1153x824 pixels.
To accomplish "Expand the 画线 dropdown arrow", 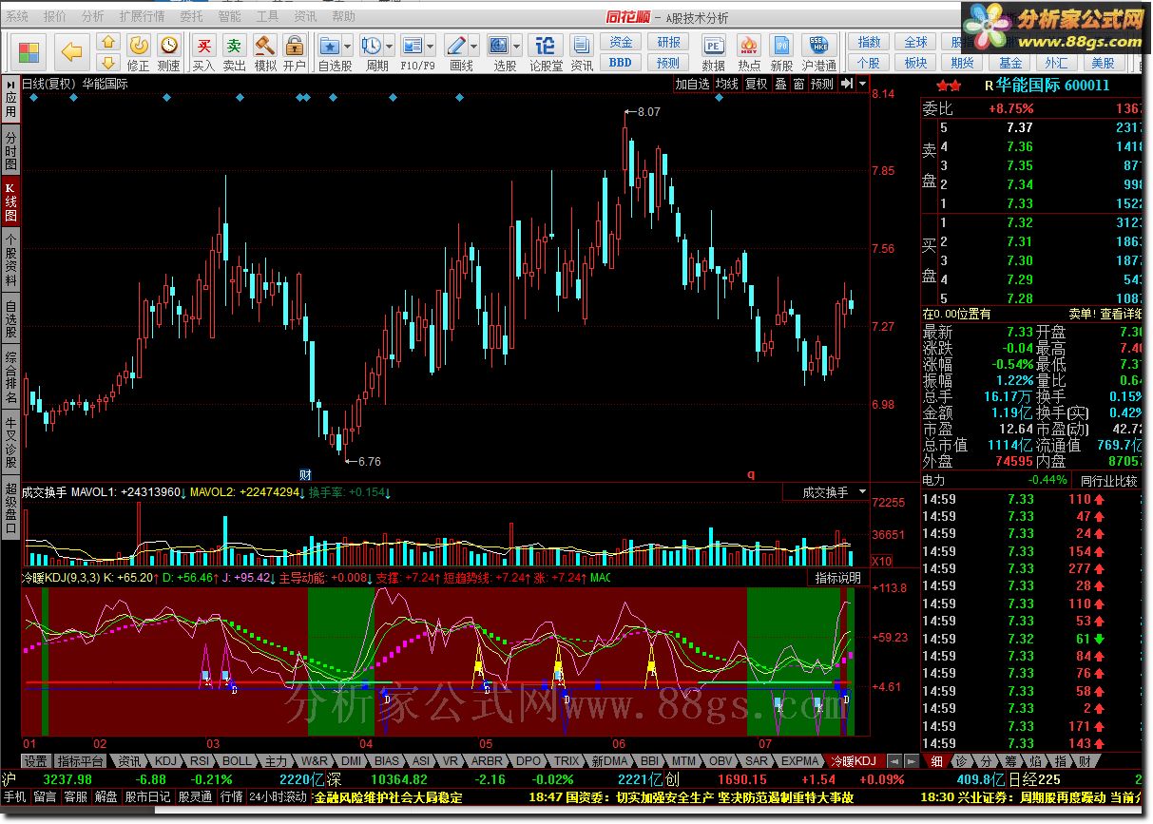I will coord(474,45).
